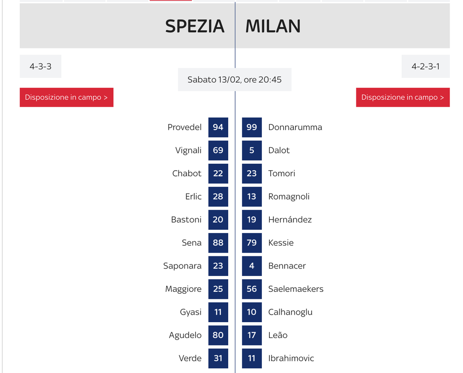Click Leão's number 17 badge
Image resolution: width=463 pixels, height=373 pixels.
[x=252, y=335]
